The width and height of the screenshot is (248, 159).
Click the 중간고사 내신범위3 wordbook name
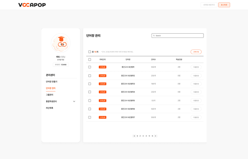pos(128,84)
